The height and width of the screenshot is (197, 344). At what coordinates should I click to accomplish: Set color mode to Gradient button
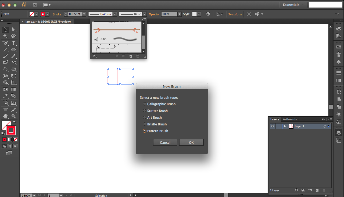point(10,139)
